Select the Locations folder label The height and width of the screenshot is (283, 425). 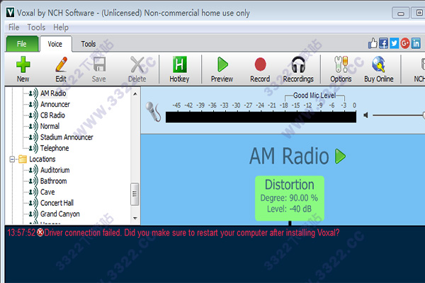tap(42, 159)
